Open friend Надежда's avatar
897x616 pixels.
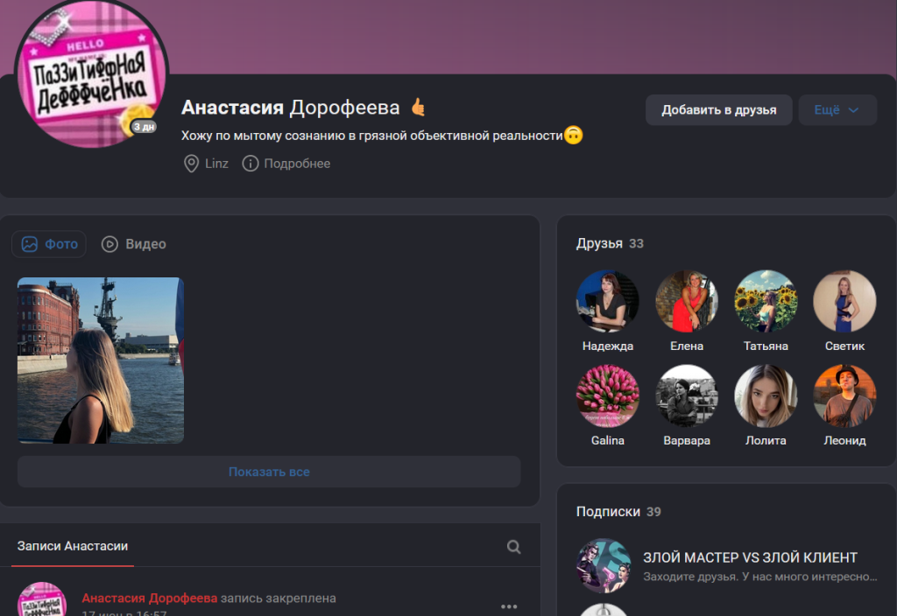(607, 301)
